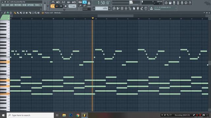Click the orange playhead marker
211x118 pixels.
click(x=93, y=18)
